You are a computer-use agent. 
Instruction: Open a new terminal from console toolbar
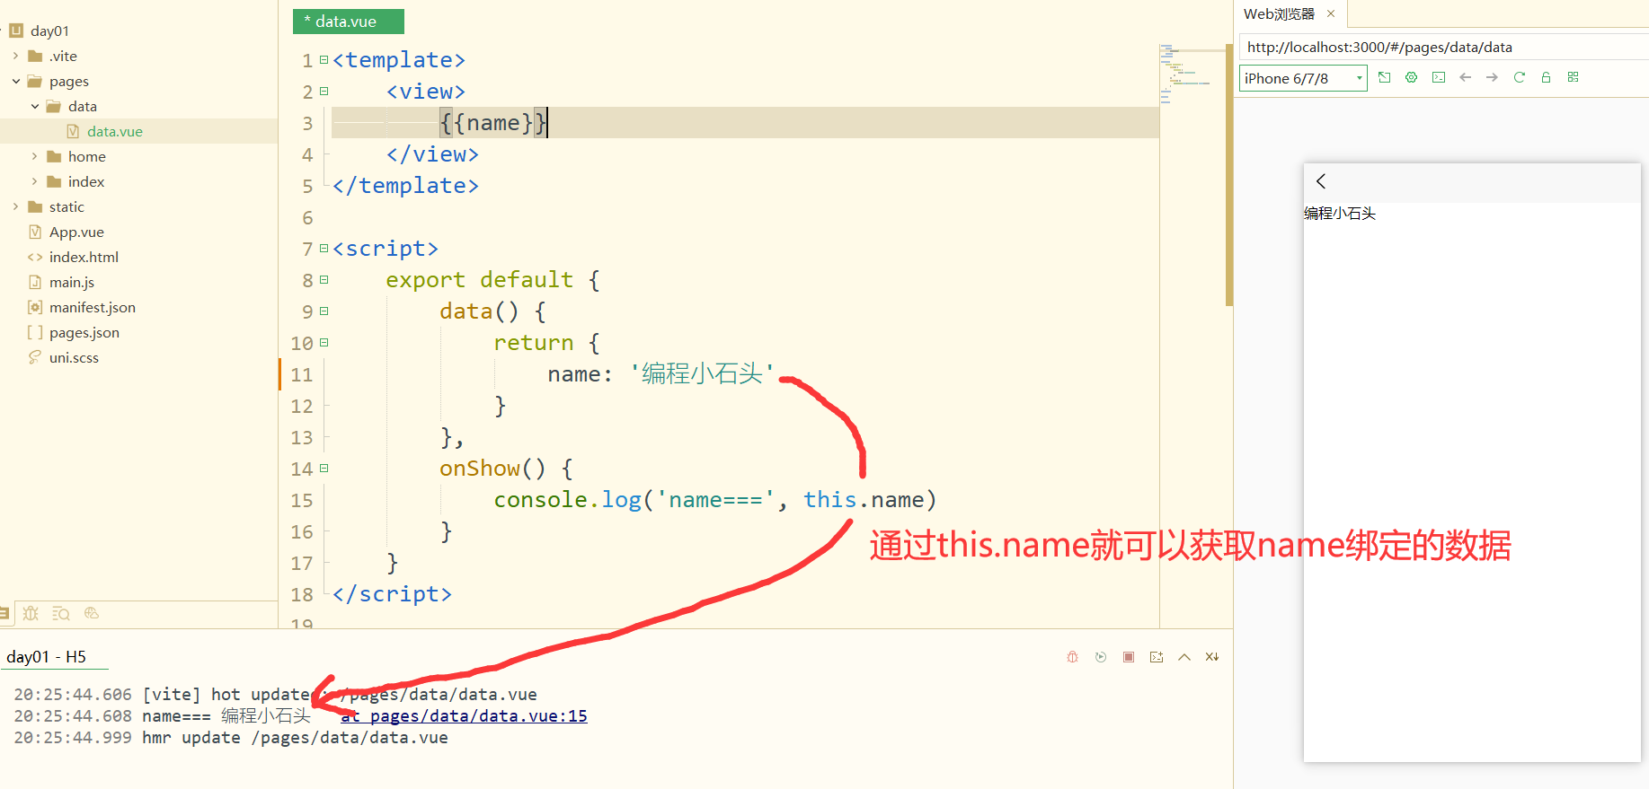click(1157, 657)
